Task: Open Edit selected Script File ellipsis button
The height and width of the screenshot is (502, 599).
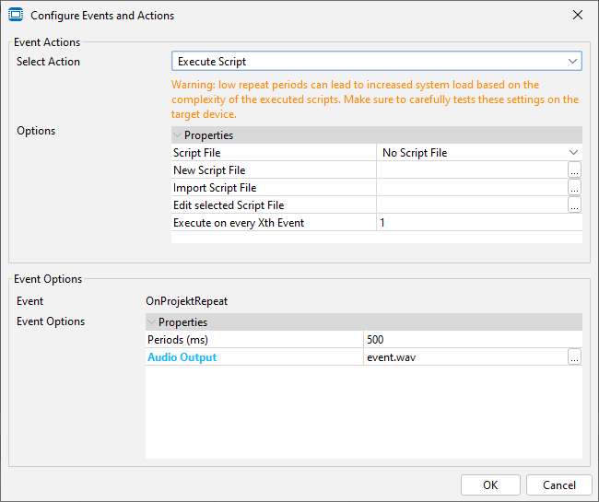Action: (x=574, y=205)
